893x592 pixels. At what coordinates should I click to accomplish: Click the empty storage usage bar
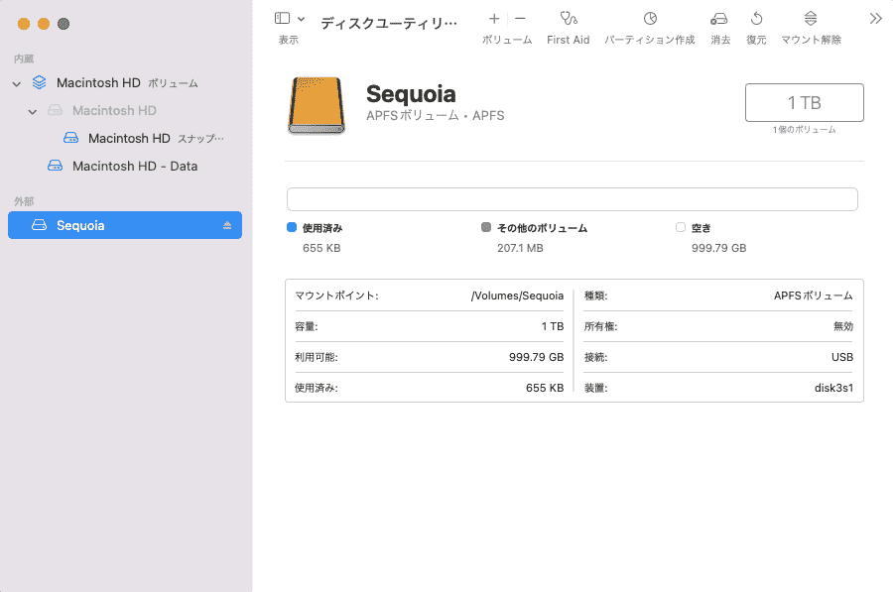click(x=572, y=199)
